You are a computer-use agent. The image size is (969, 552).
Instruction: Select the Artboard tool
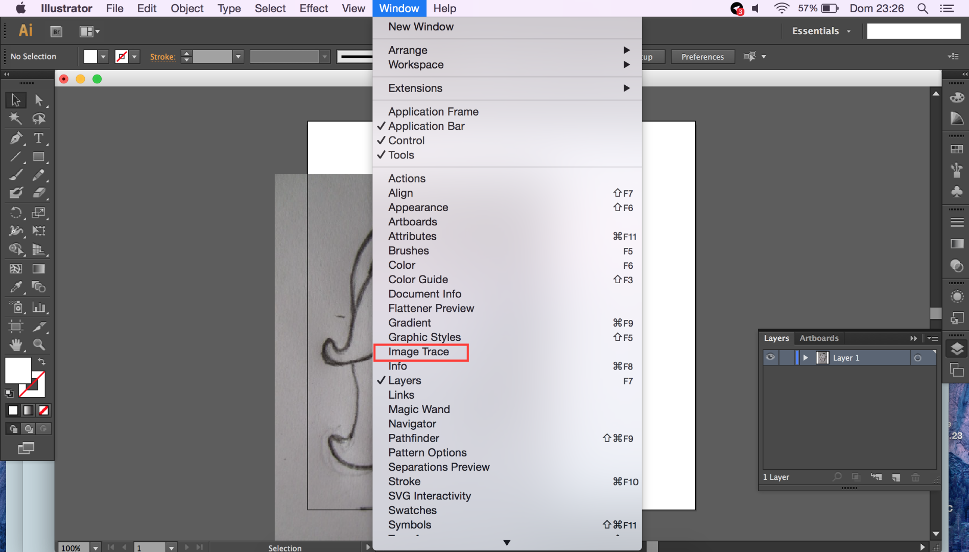[x=16, y=326]
